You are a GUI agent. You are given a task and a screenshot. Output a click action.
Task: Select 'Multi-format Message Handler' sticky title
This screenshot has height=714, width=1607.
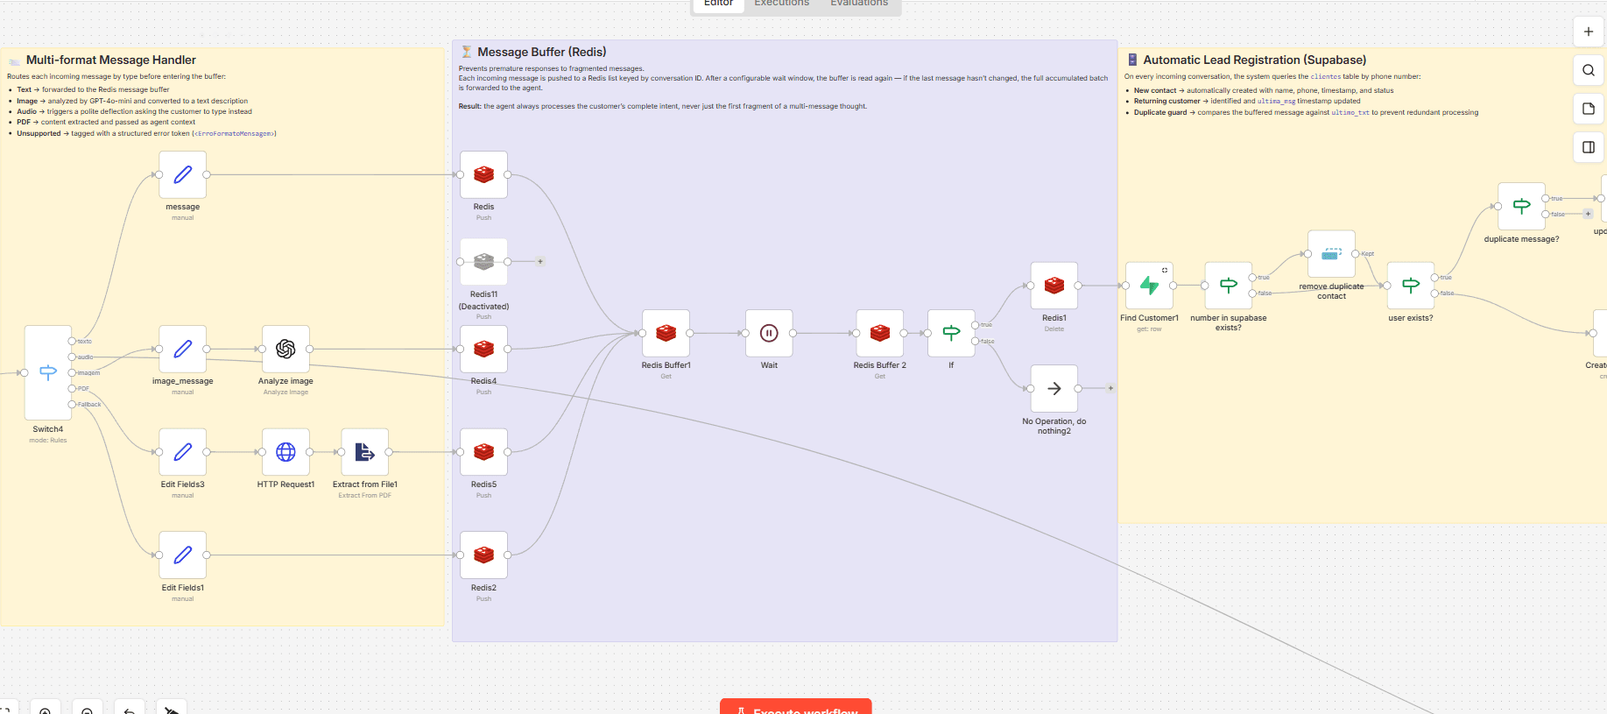[x=111, y=60]
